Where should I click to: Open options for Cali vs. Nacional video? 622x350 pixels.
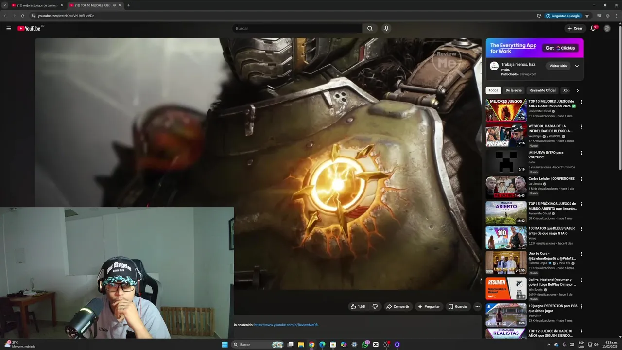pos(581,280)
